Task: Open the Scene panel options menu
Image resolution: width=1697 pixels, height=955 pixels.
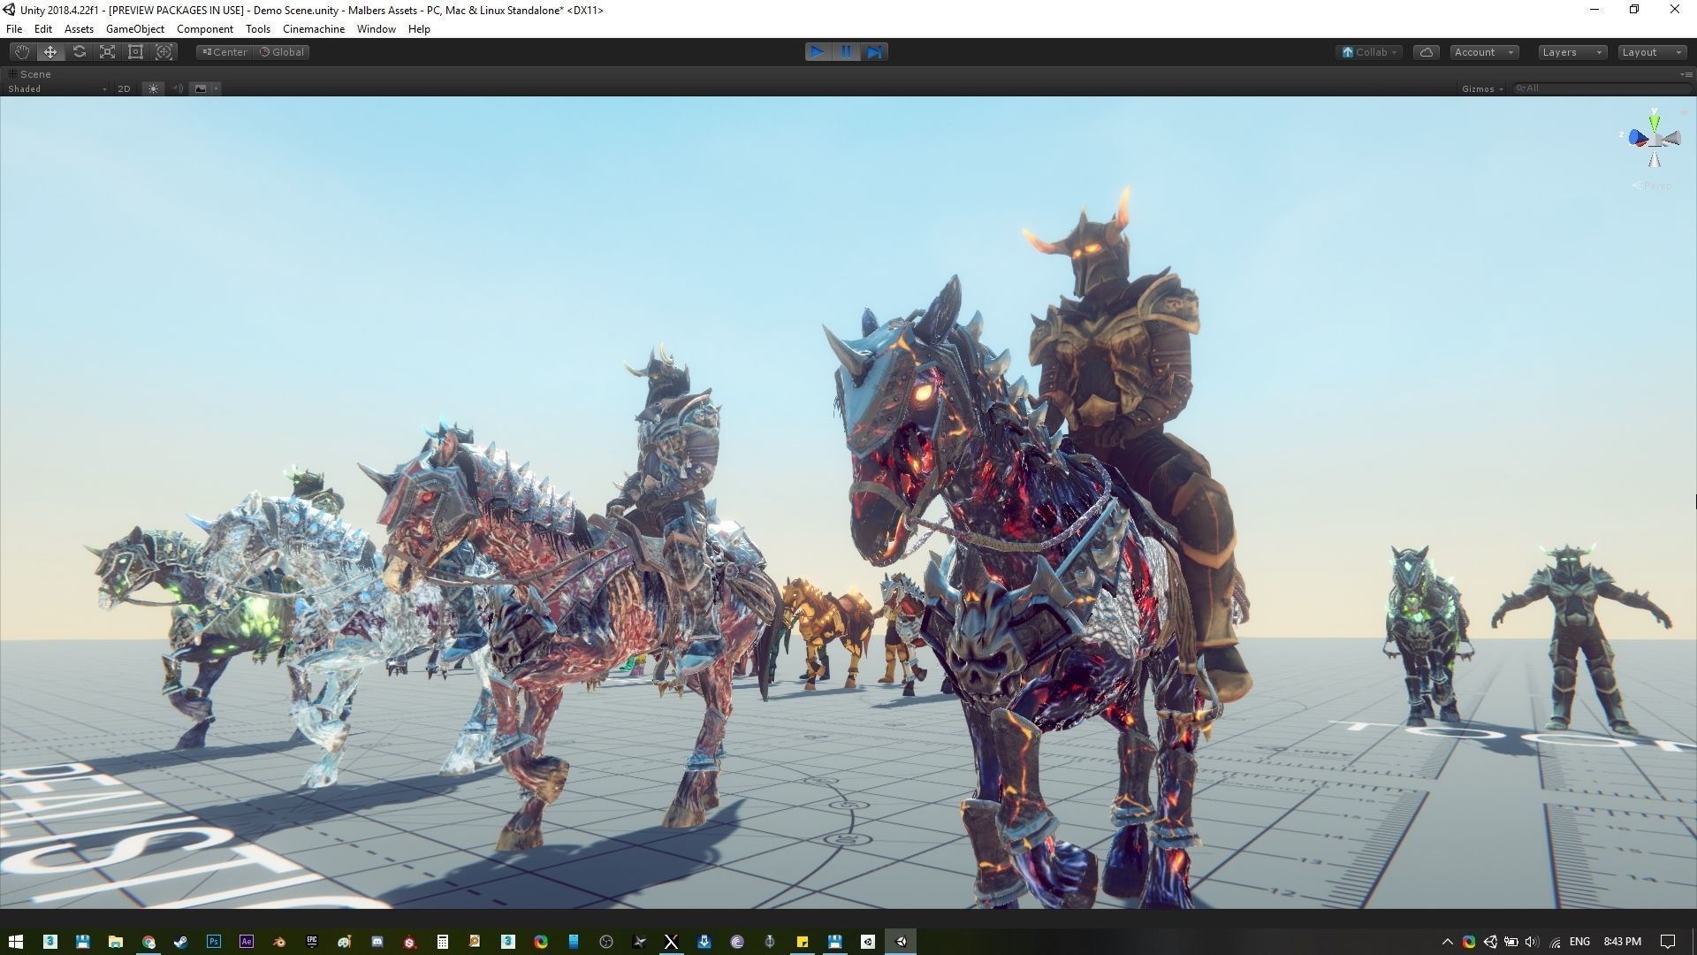Action: [x=1686, y=74]
